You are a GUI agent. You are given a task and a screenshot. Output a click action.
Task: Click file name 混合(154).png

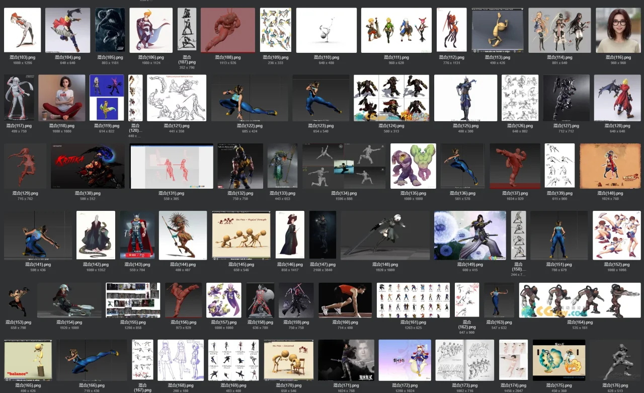pos(69,323)
